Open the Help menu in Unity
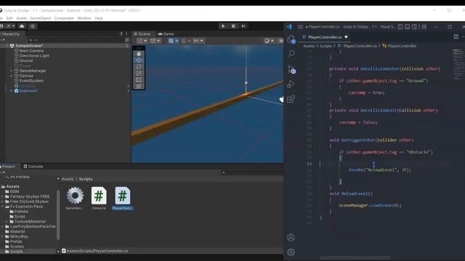 click(99, 18)
